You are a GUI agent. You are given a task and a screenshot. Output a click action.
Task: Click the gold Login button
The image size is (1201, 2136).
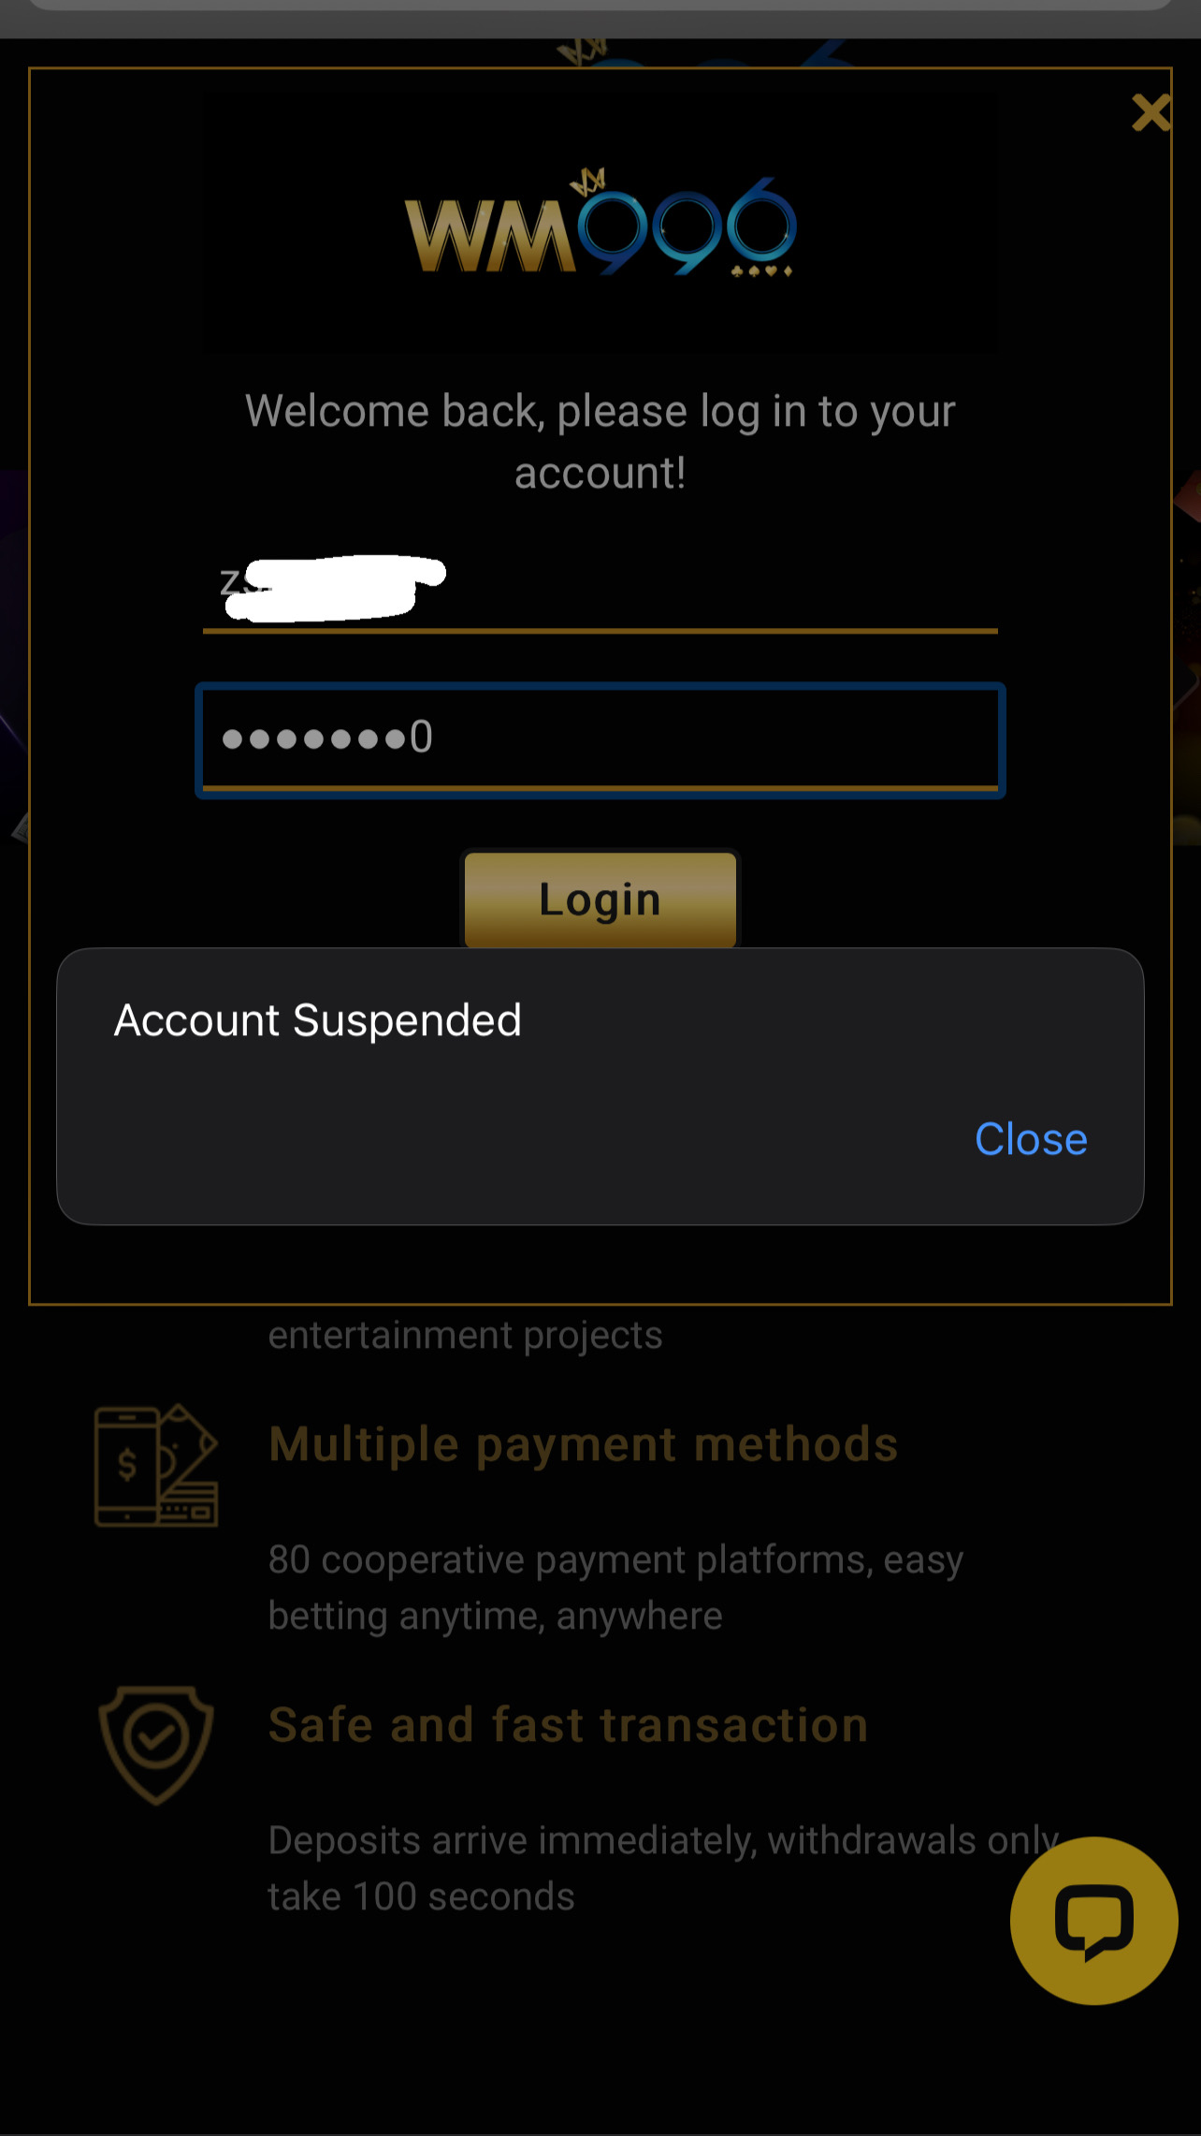click(x=600, y=900)
